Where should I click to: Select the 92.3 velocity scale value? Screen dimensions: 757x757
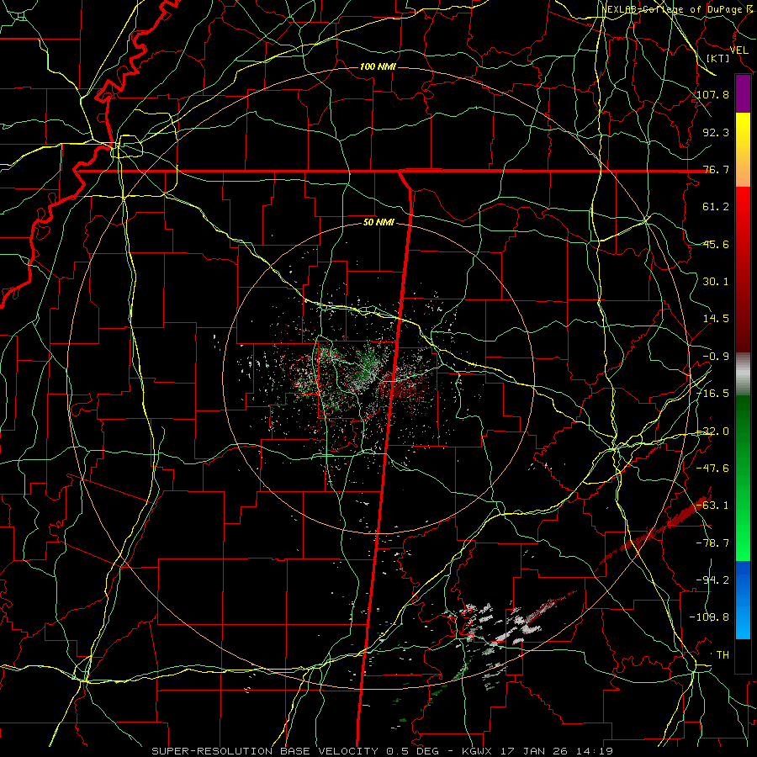coord(716,132)
